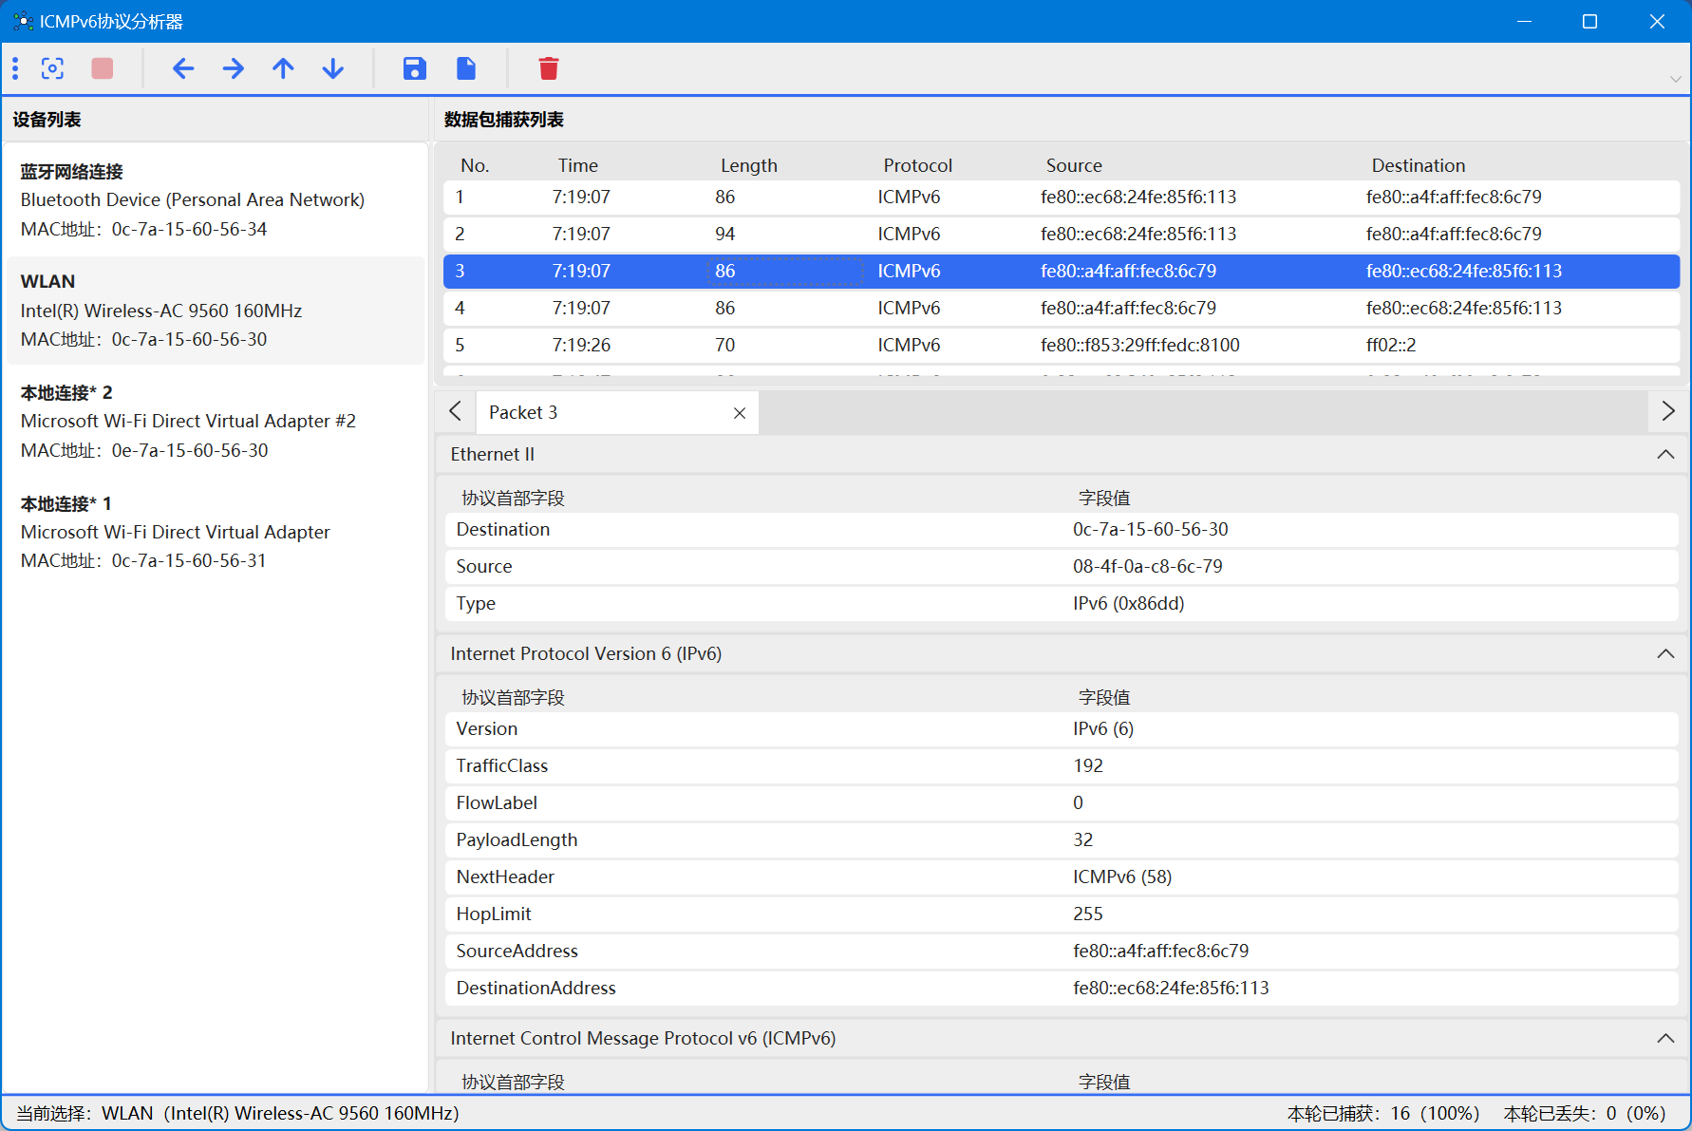
Task: Sort by the Time column header
Action: coord(577,166)
